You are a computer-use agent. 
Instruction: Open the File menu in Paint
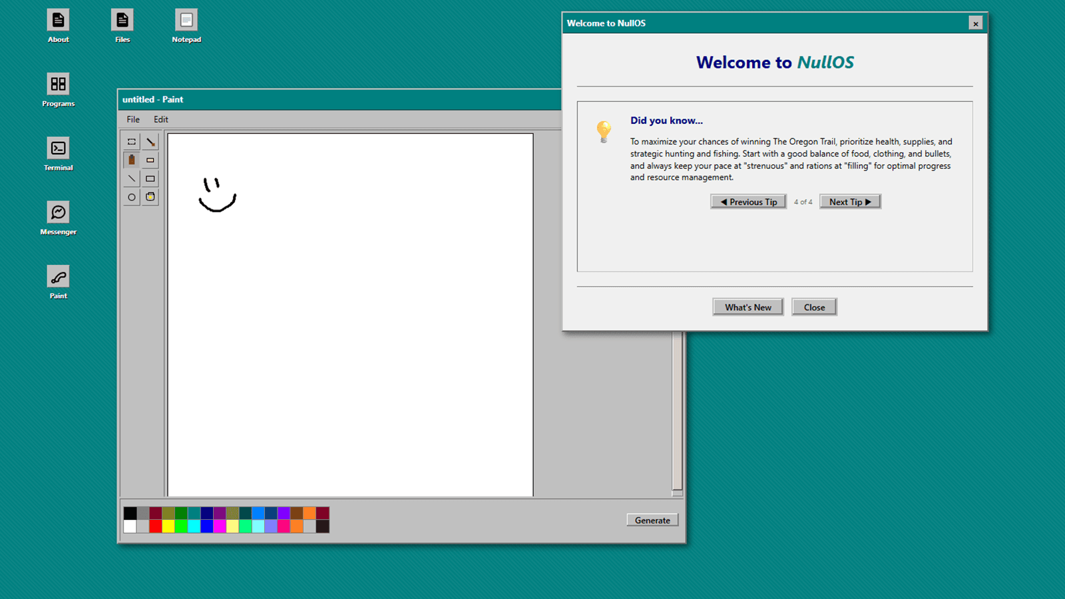coord(133,120)
